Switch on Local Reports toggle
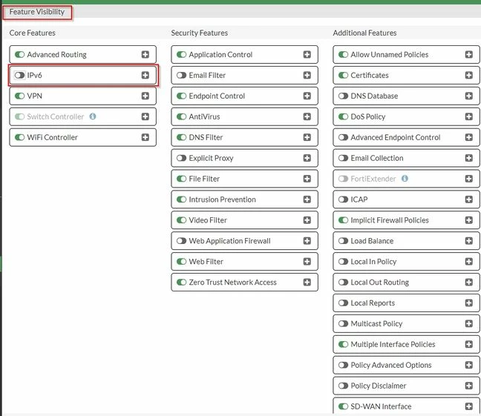The image size is (481, 416). tap(343, 303)
